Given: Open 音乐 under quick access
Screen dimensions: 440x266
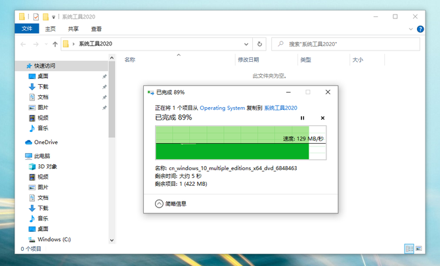Looking at the screenshot, I should tap(43, 128).
